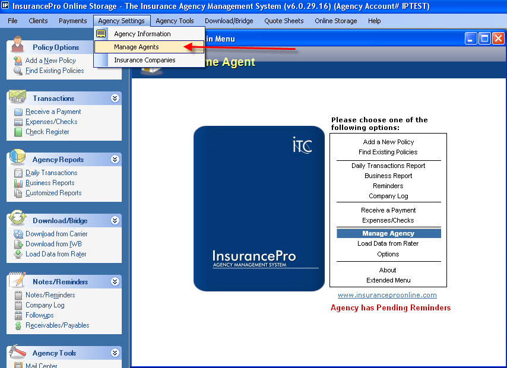
Task: Select Manage Agents from Agency Settings menu
Action: (149, 47)
